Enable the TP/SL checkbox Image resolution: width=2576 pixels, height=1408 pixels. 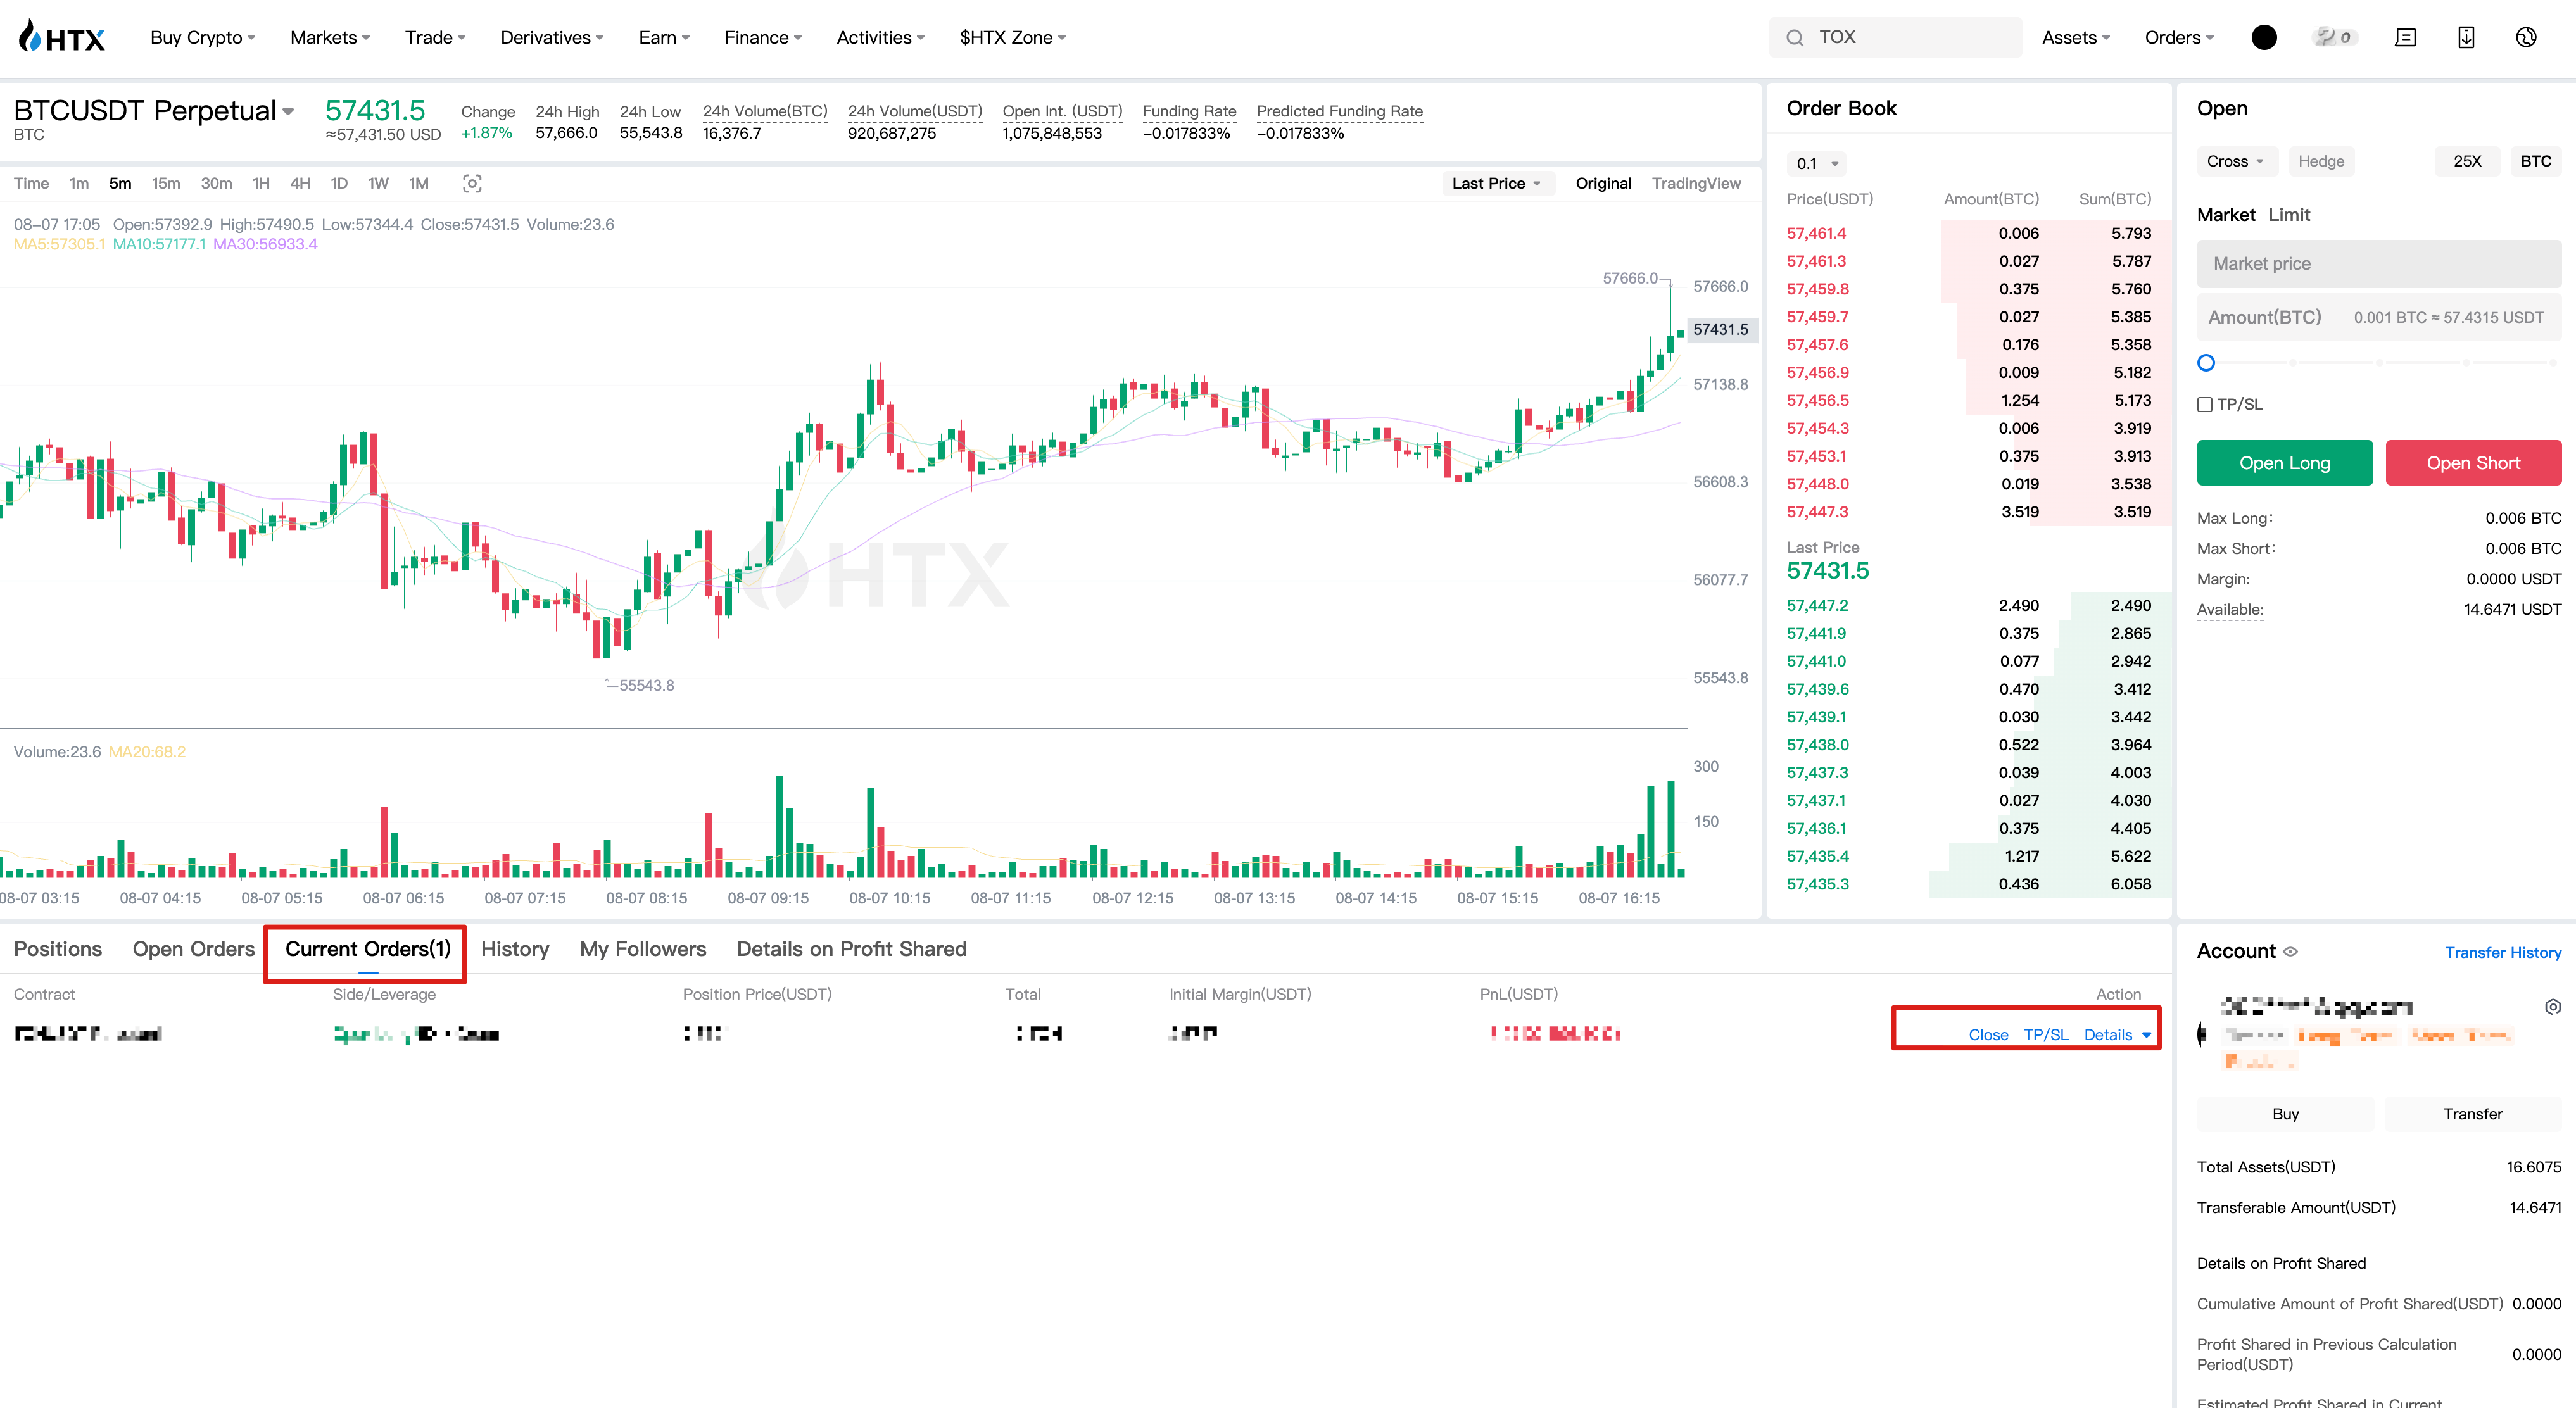(2204, 404)
